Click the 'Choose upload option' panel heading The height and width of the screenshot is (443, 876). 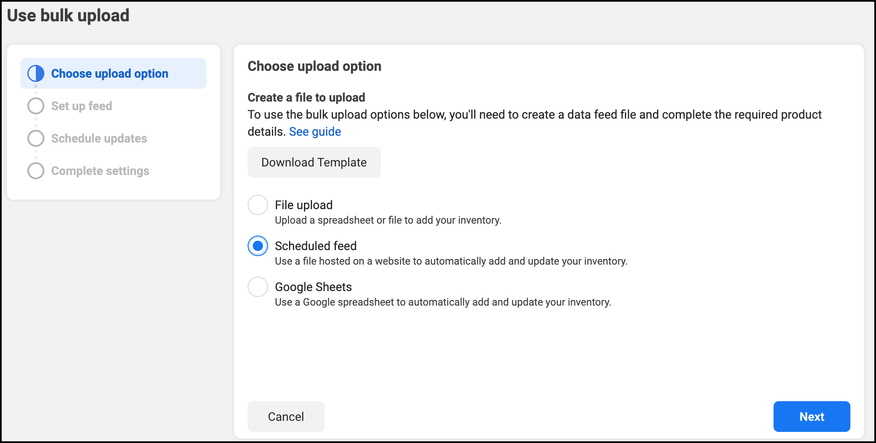pyautogui.click(x=315, y=66)
